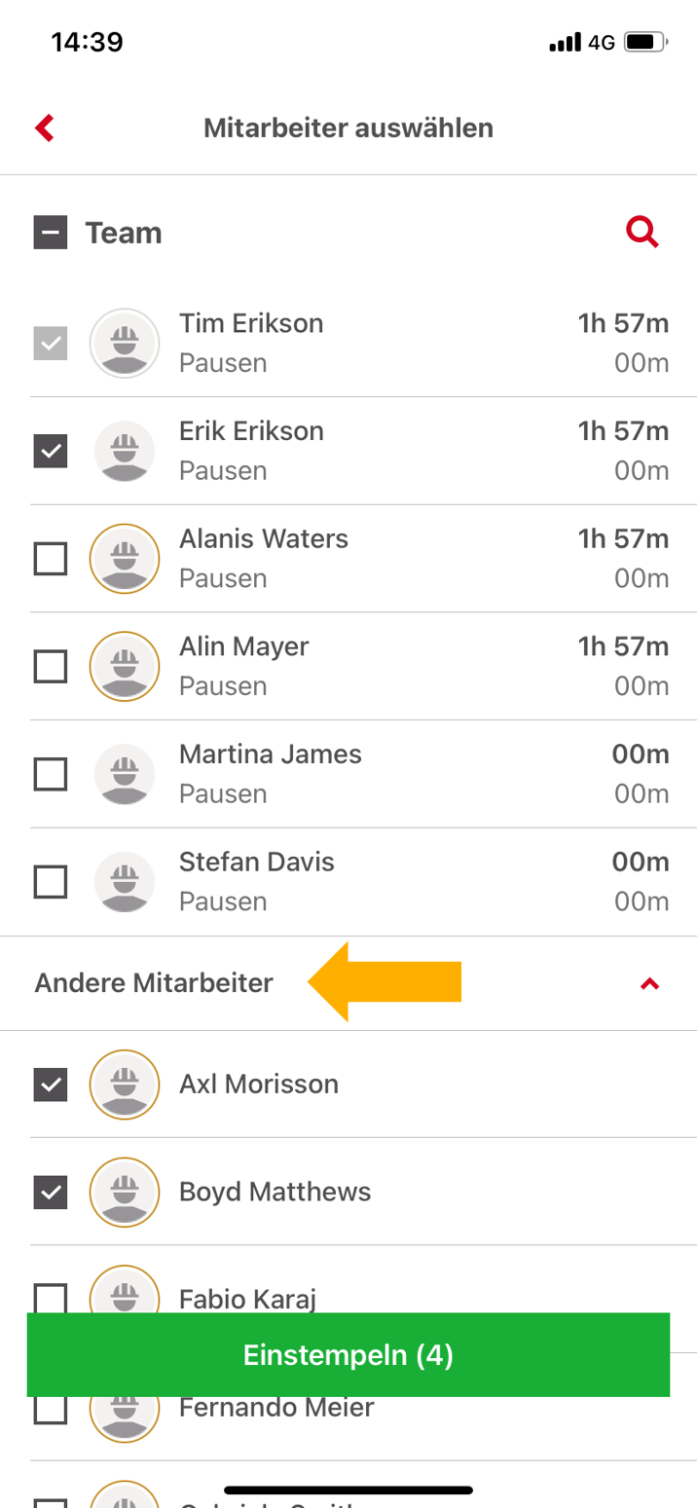
Task: Tap Alin Mayer's helmet avatar
Action: click(x=124, y=667)
